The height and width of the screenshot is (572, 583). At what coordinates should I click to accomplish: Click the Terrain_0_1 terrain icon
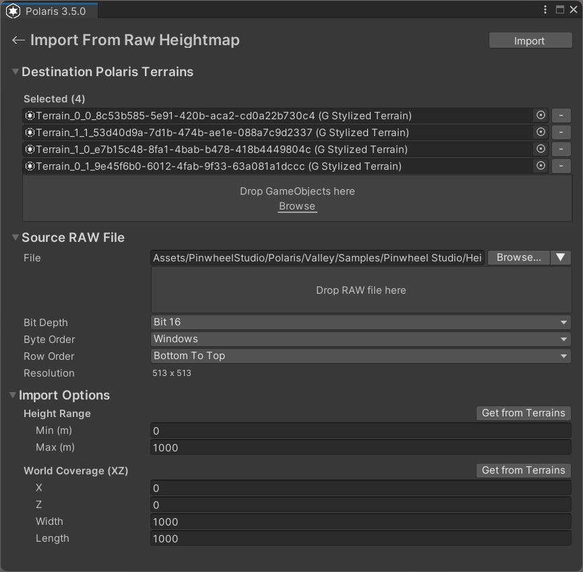click(x=30, y=166)
